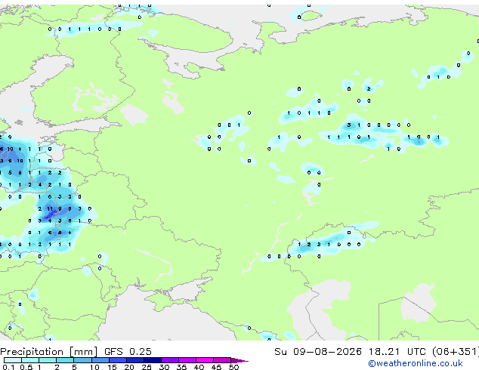This screenshot has width=479, height=370.
Task: Click the above-50 mm legend arrow tip
Action: coord(240,360)
